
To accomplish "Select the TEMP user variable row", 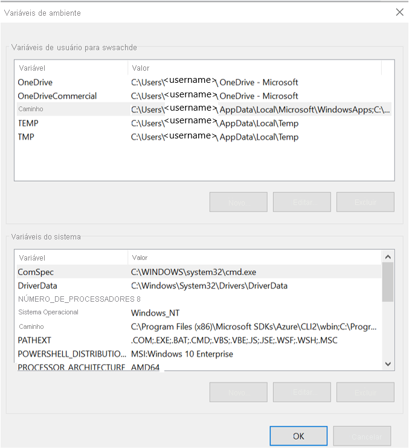I will pos(28,123).
